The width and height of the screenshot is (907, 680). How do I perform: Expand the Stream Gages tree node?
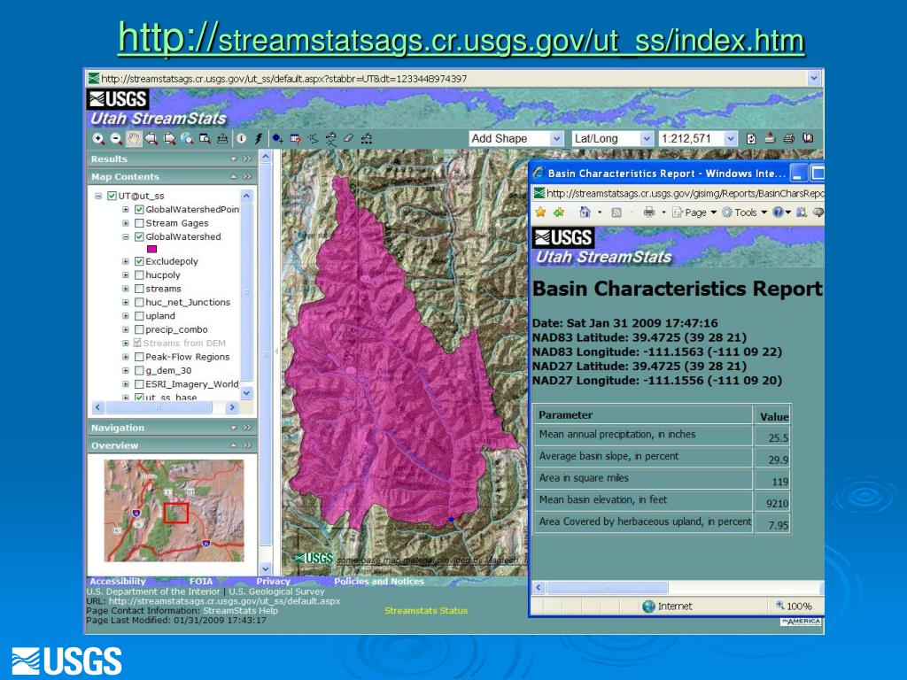coord(126,223)
